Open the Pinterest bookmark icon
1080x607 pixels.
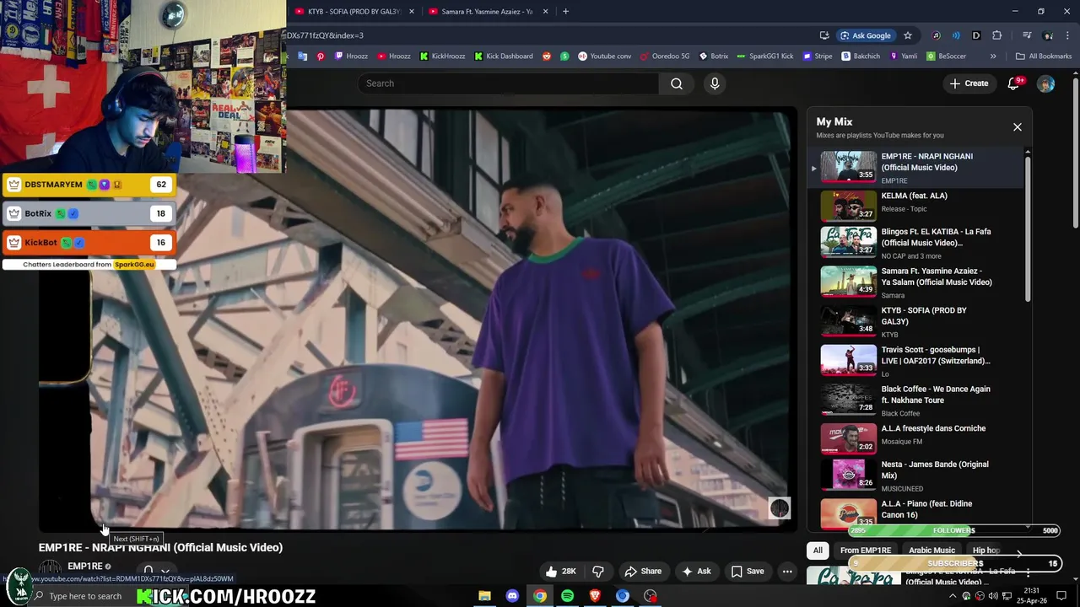(x=321, y=56)
